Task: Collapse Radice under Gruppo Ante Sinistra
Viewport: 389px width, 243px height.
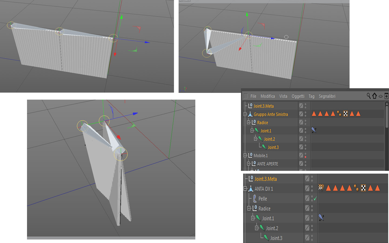Action: [x=249, y=123]
